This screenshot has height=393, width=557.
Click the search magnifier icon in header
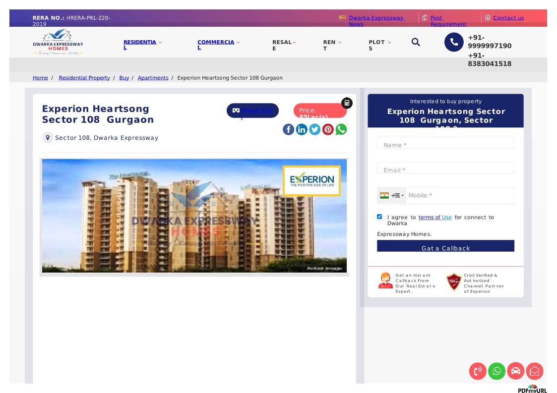click(x=416, y=43)
